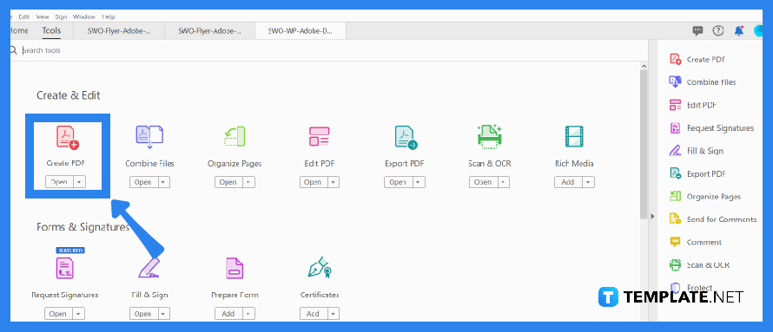Select the Export PDF tool icon
Viewport: 773px width, 332px height.
click(x=406, y=137)
